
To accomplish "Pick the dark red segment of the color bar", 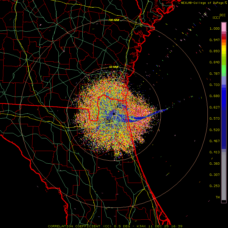I will click(224, 38).
